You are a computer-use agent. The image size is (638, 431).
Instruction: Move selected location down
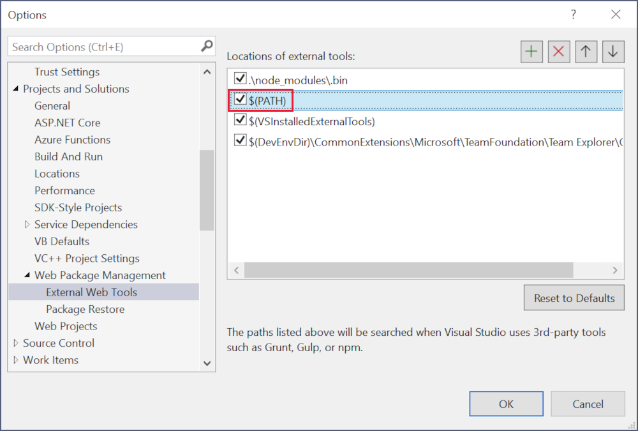613,52
